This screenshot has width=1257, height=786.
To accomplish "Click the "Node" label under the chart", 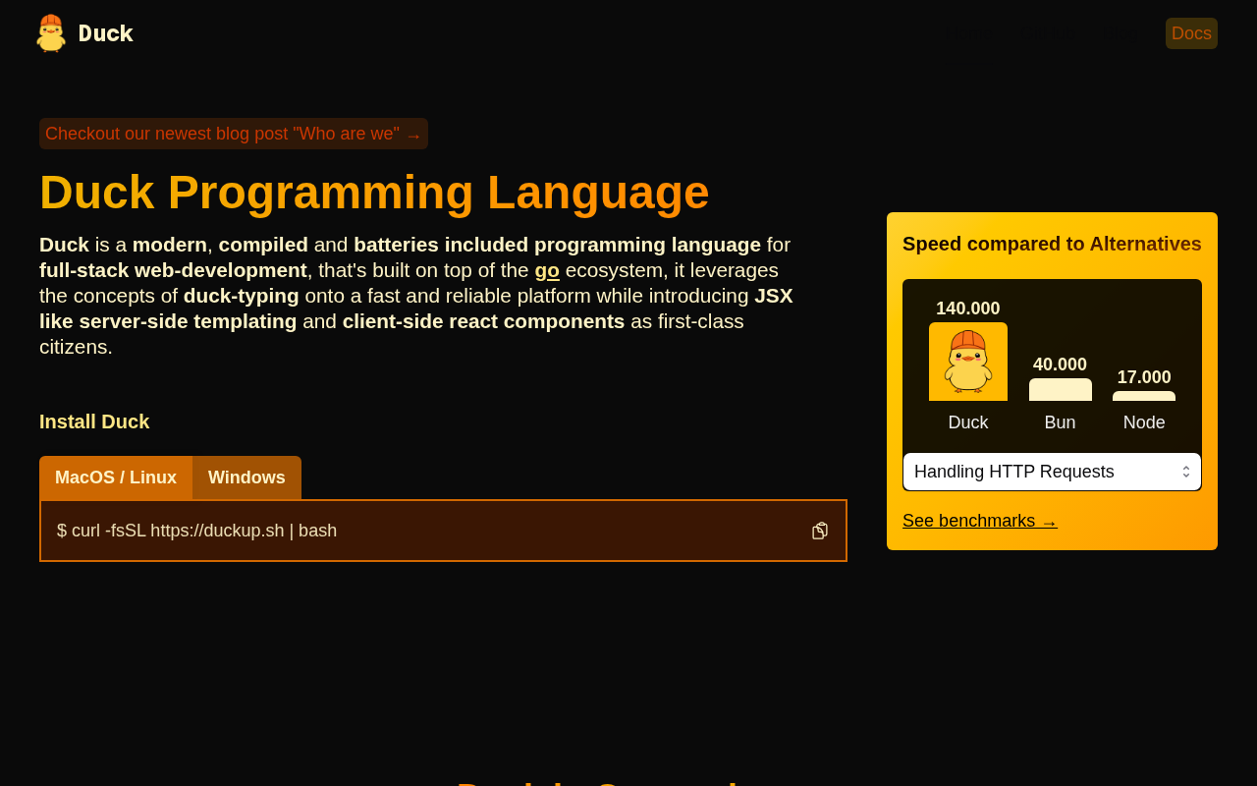I will point(1144,422).
